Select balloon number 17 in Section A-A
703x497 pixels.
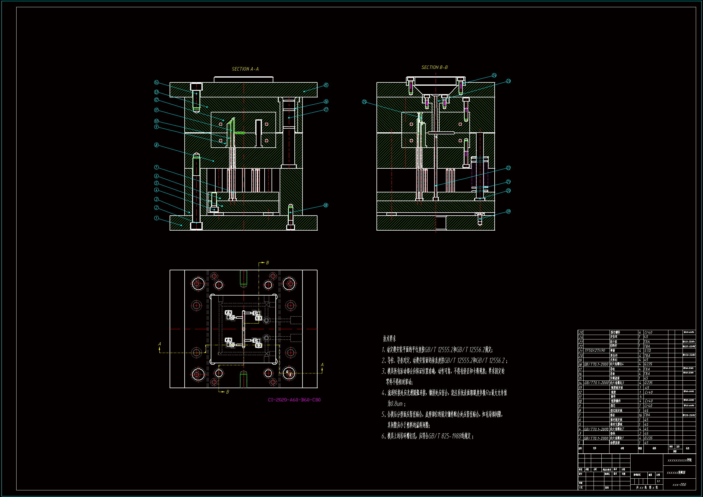coord(326,109)
